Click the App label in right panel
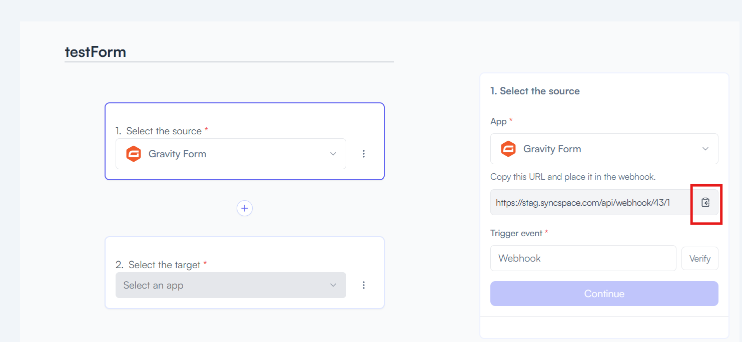The height and width of the screenshot is (342, 742). point(498,121)
